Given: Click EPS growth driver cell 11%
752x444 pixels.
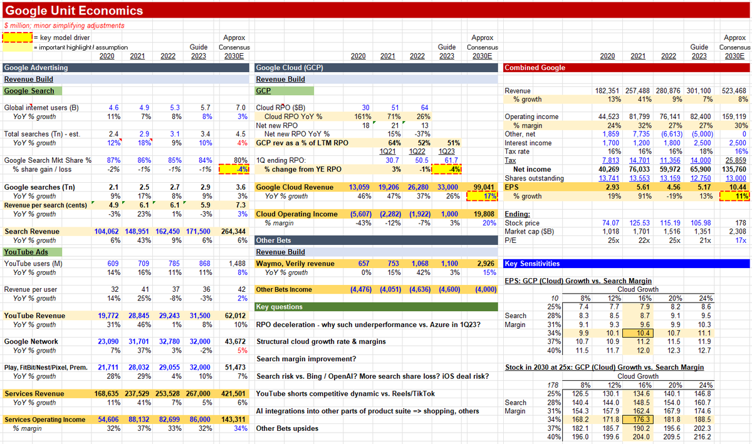Looking at the screenshot, I should [736, 196].
